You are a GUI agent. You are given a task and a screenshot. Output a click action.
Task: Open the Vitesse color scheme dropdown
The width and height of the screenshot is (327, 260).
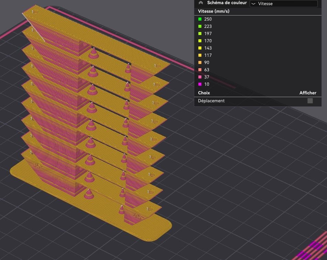[x=284, y=3]
